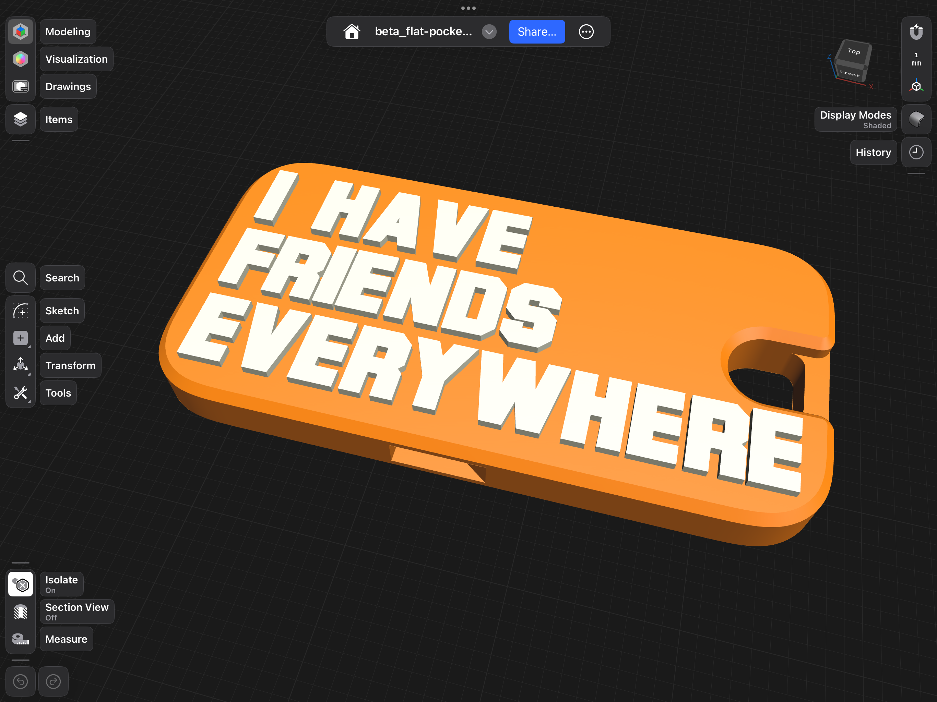The image size is (937, 702).
Task: Open the Modeling workspace cube icon
Action: 20,32
